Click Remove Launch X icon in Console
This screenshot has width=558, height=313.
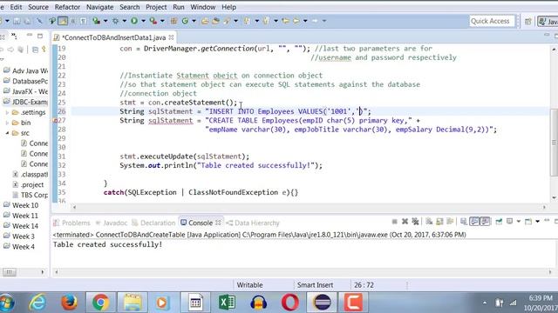(405, 222)
